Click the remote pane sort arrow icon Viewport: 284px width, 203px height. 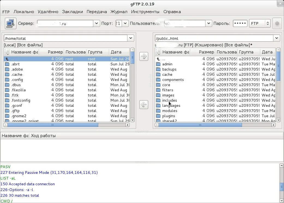click(x=158, y=52)
